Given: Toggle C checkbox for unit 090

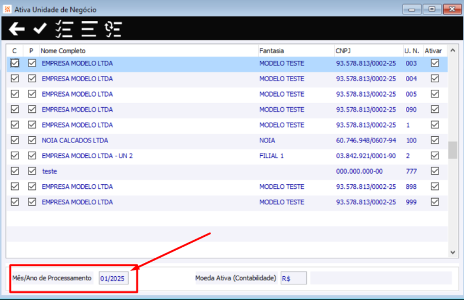Looking at the screenshot, I should tap(15, 109).
